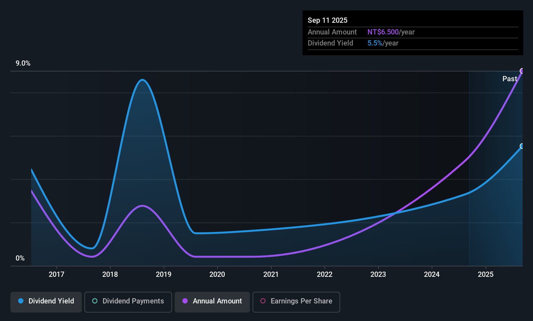Image resolution: width=533 pixels, height=321 pixels.
Task: Click the peak of the 2018 yield curve
Action: pos(143,80)
